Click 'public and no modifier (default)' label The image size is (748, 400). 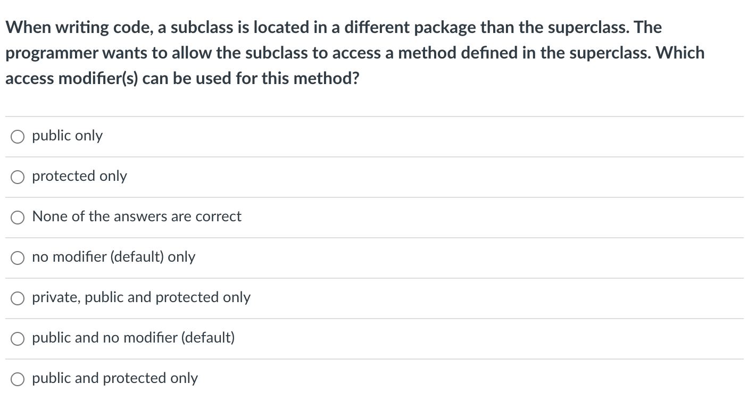coord(133,338)
